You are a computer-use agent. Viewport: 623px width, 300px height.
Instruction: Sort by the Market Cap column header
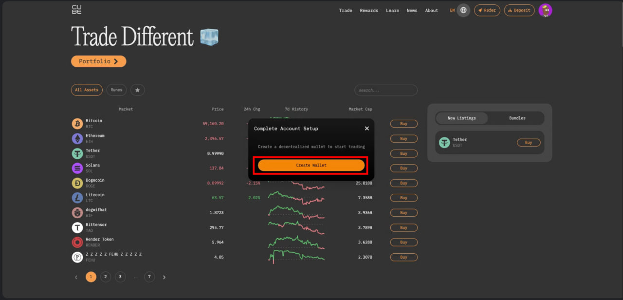[x=361, y=109]
